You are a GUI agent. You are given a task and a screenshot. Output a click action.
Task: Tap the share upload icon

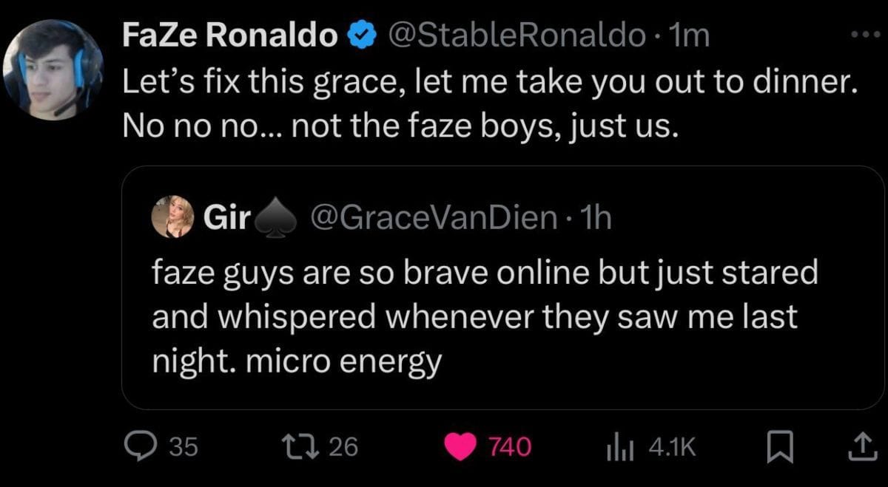click(x=861, y=446)
